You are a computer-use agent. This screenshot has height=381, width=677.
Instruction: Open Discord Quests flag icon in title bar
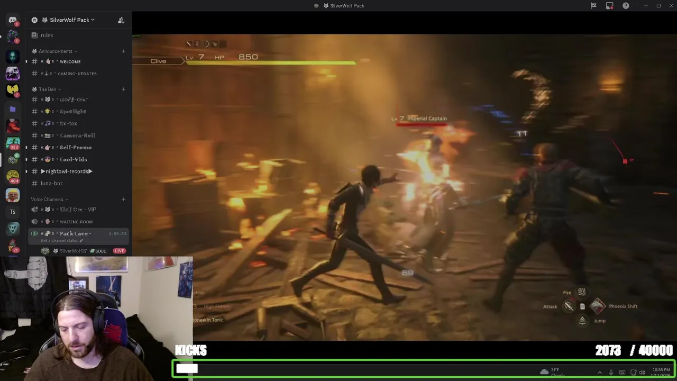coord(593,6)
